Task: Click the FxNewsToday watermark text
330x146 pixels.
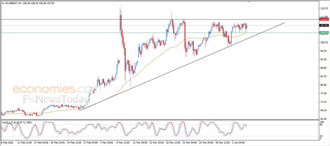Action: [x=55, y=99]
